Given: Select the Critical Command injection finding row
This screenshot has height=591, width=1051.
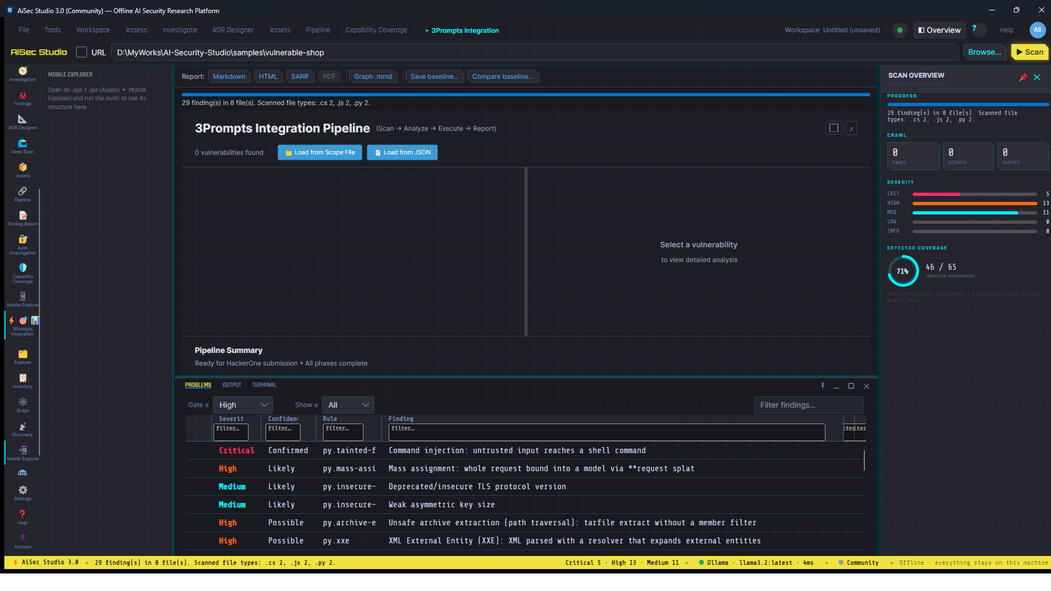Looking at the screenshot, I should [x=525, y=450].
